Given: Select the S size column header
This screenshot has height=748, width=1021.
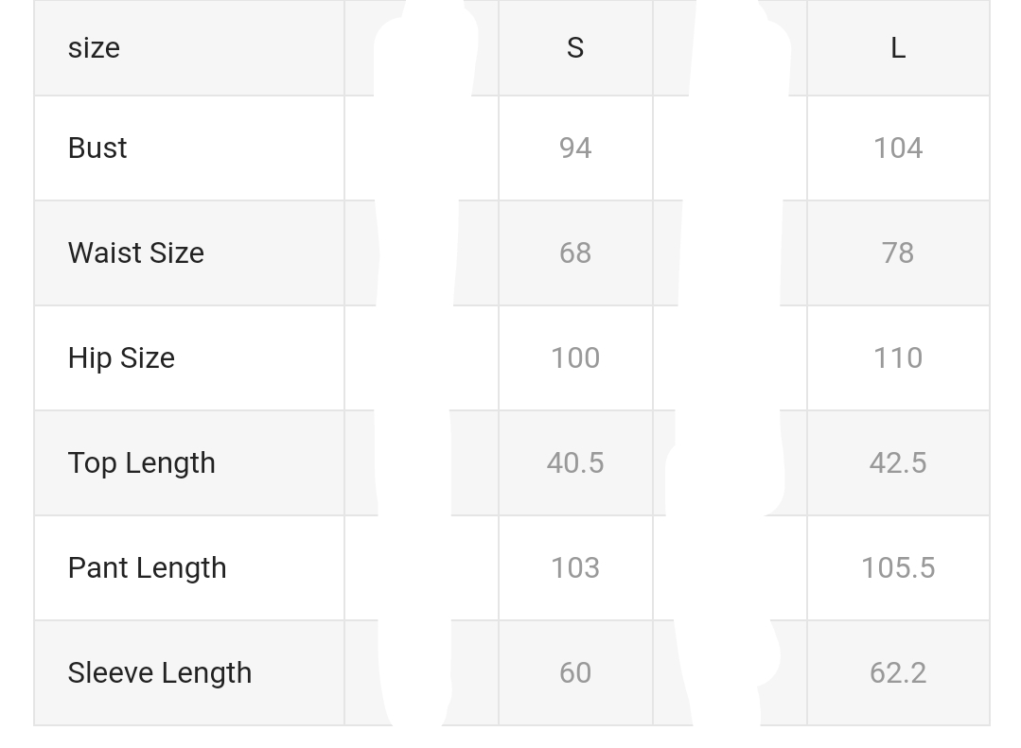Looking at the screenshot, I should (575, 48).
